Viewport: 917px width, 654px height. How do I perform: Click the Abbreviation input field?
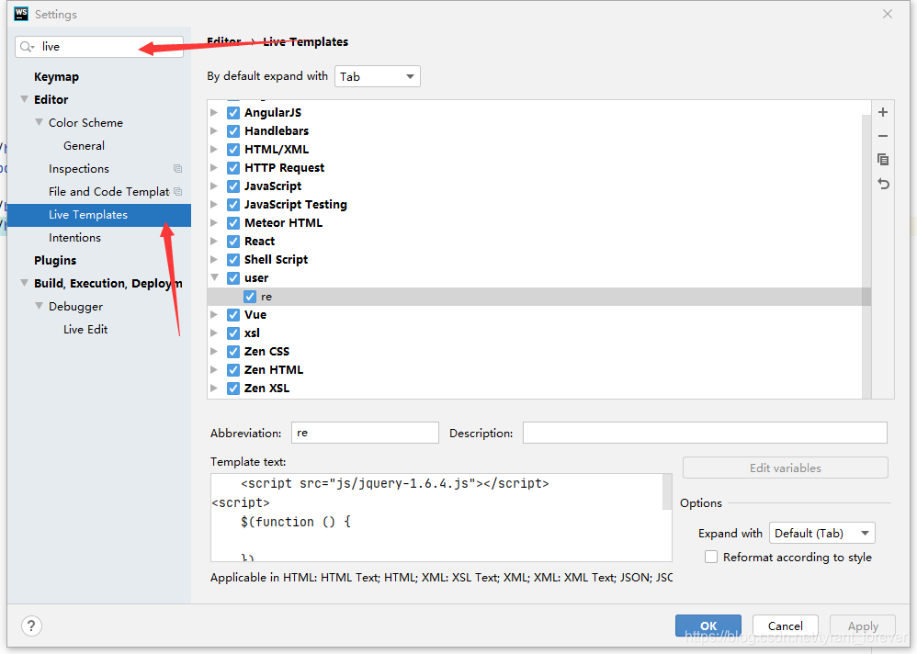click(x=365, y=433)
